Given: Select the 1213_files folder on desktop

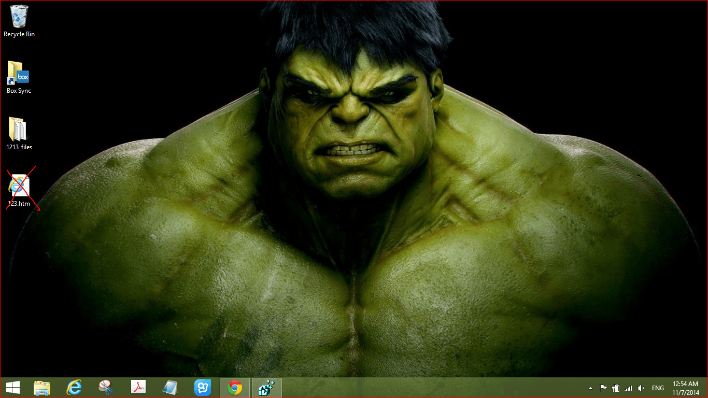Looking at the screenshot, I should coord(19,134).
